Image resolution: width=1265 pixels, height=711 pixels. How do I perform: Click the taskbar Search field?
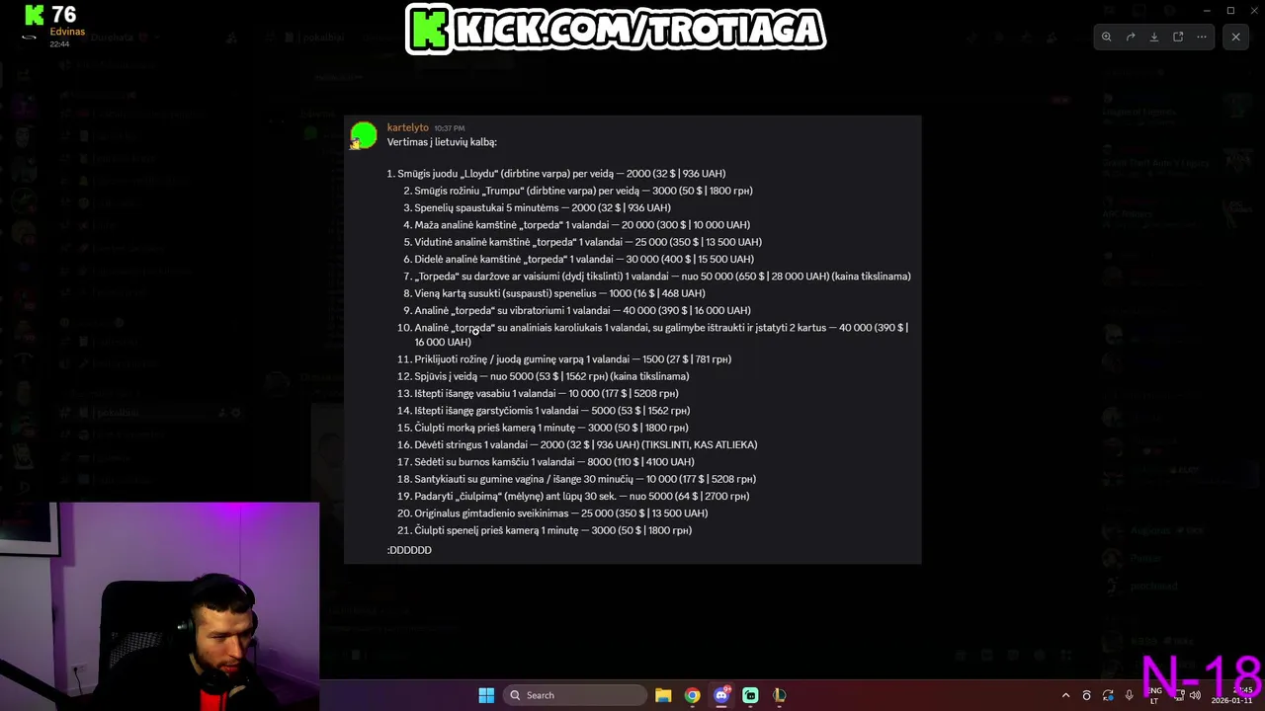coord(576,695)
